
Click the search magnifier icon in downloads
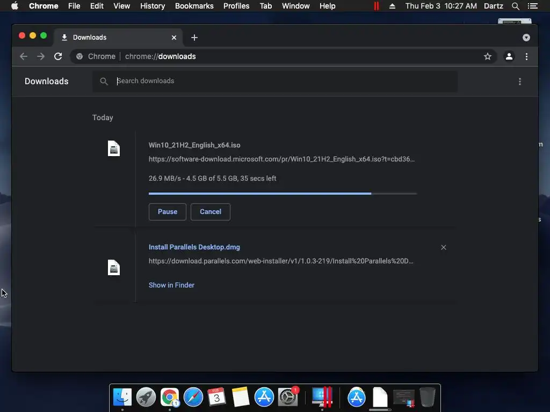(104, 82)
